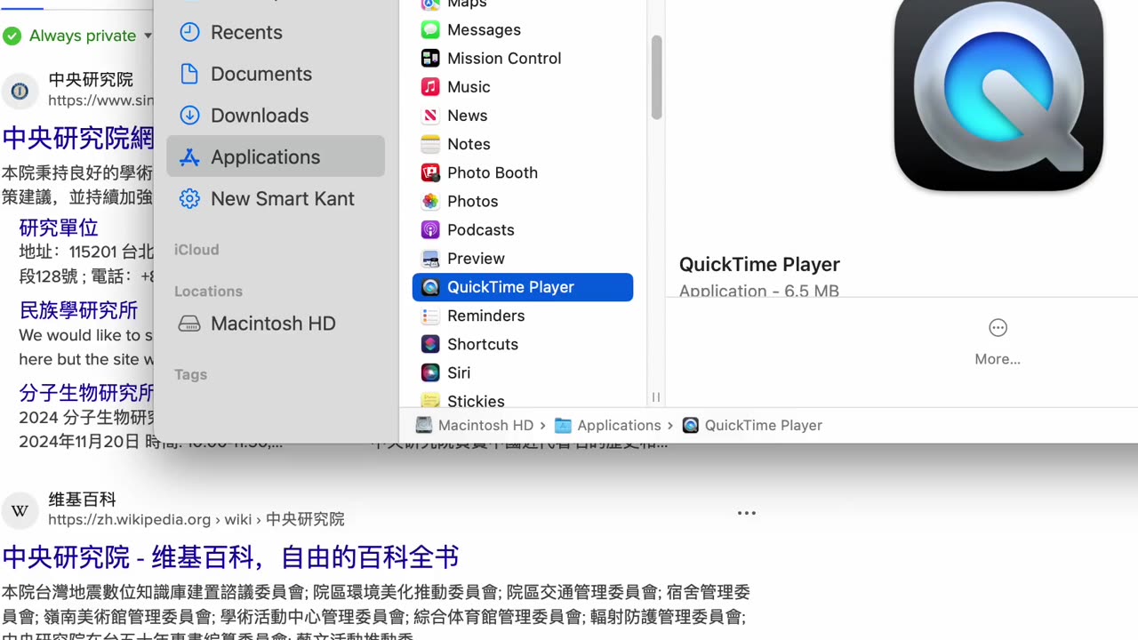Open the 中央研究院 - 维基百科 result link

230,557
